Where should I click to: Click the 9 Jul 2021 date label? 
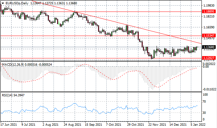coord(28,125)
